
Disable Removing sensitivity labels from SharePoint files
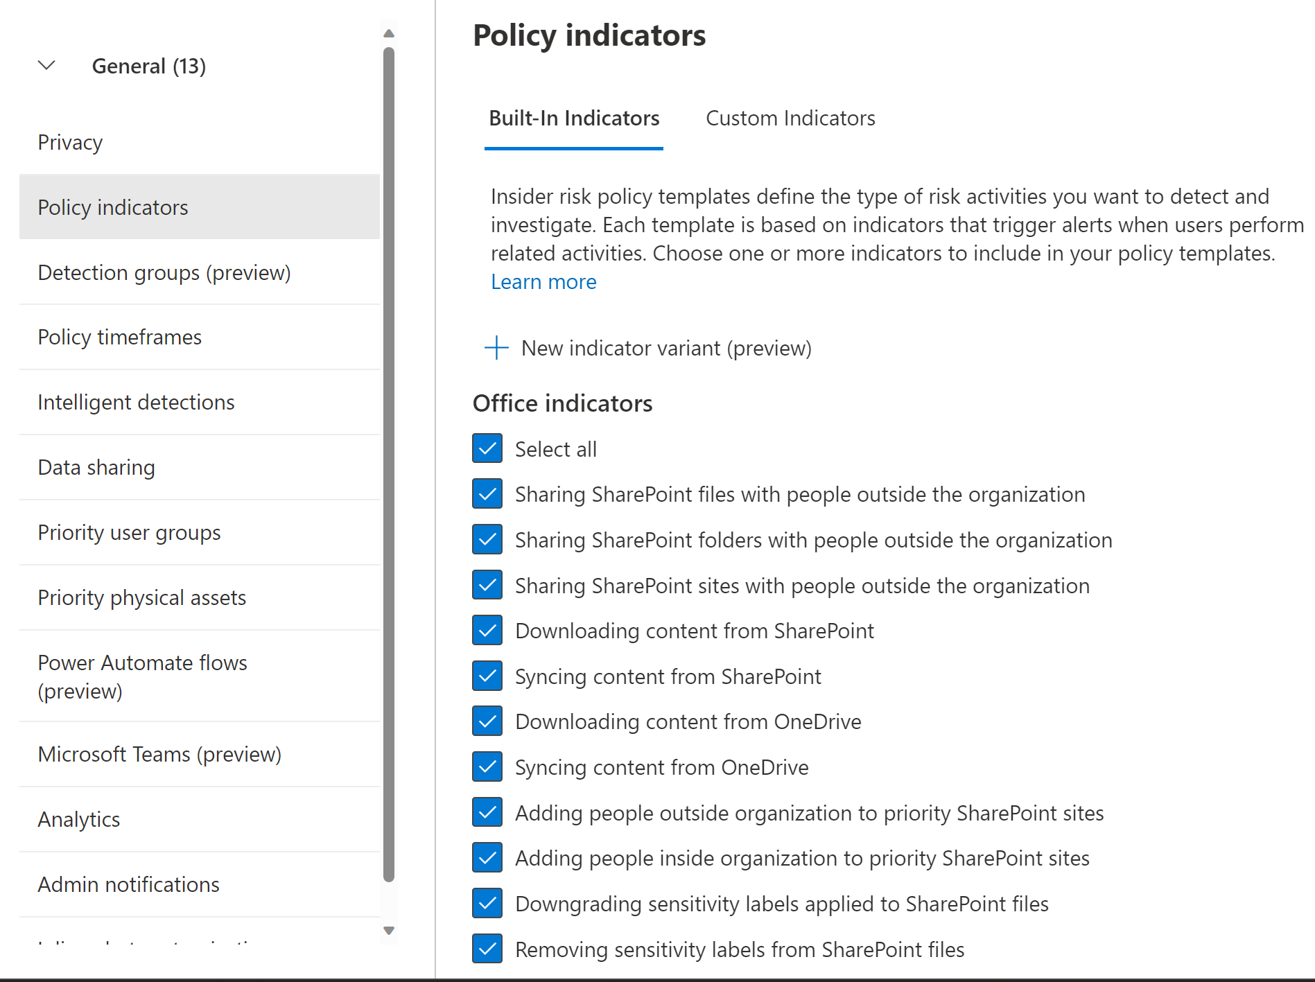pos(487,949)
